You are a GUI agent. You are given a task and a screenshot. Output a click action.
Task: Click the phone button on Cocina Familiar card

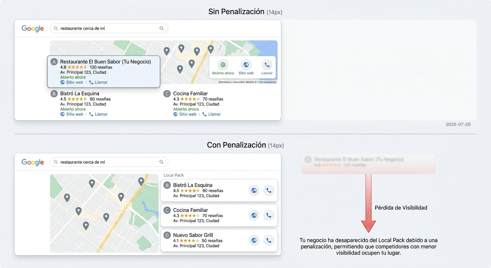[x=269, y=215]
